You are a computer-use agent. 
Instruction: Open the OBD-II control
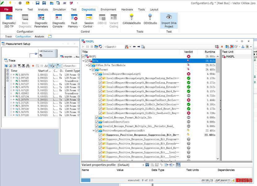coord(102,19)
